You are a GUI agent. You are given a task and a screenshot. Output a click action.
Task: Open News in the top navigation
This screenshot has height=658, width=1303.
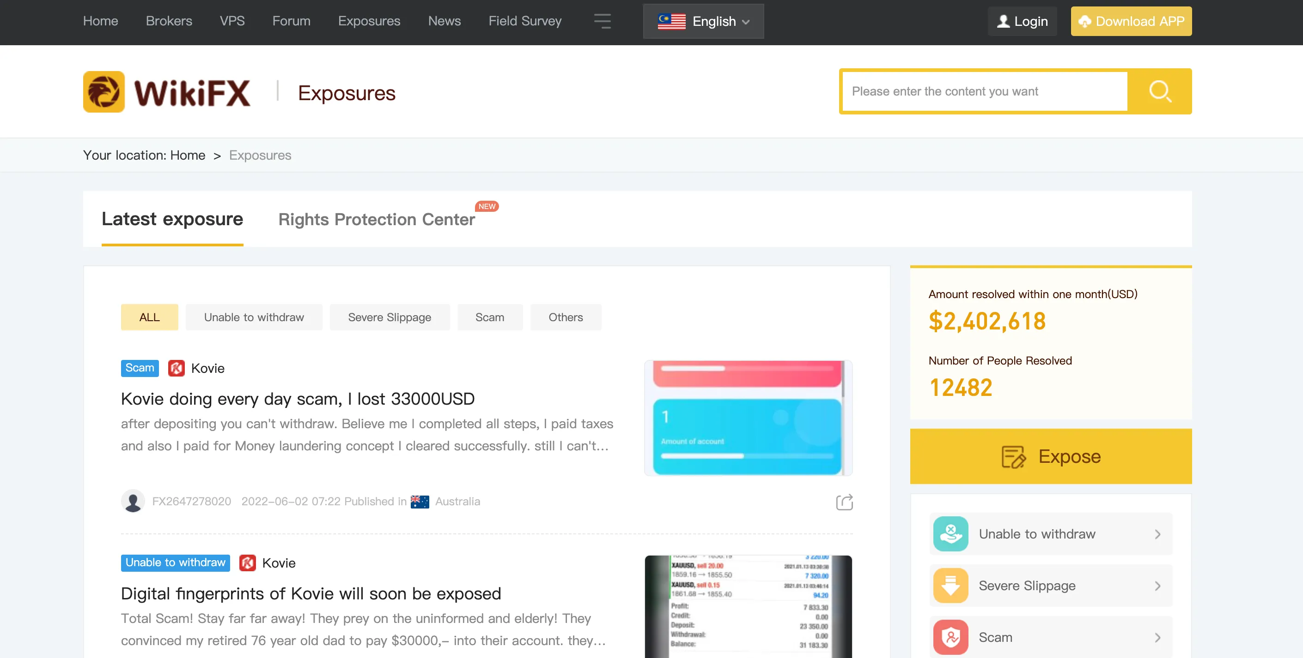pyautogui.click(x=444, y=21)
